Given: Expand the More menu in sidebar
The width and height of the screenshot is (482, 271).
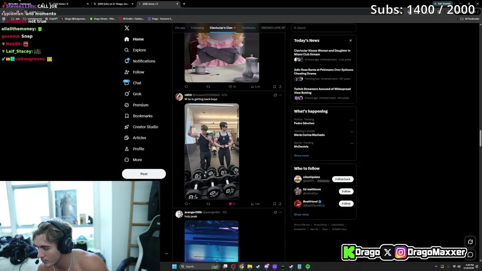Looking at the screenshot, I should click(133, 160).
